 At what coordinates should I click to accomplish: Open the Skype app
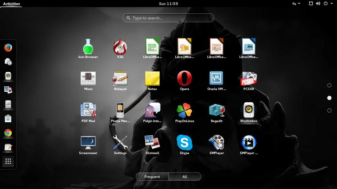184,145
